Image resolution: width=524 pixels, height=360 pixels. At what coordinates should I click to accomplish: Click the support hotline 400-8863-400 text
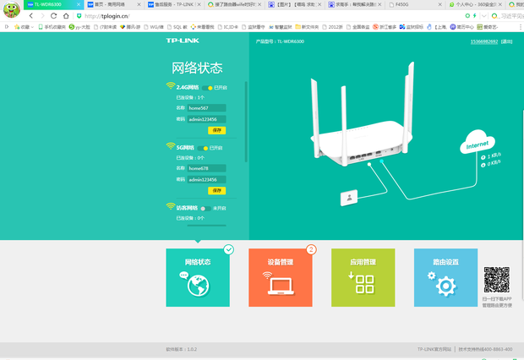485,349
